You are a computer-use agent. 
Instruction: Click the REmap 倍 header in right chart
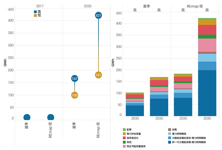[x=195, y=6]
